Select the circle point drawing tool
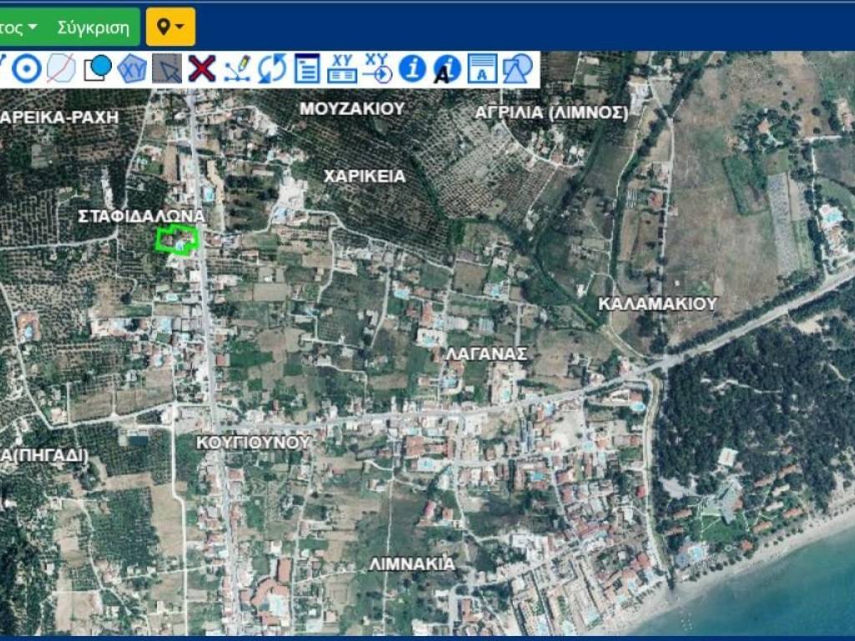 (26, 68)
